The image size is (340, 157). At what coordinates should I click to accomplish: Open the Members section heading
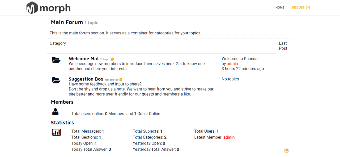(62, 102)
